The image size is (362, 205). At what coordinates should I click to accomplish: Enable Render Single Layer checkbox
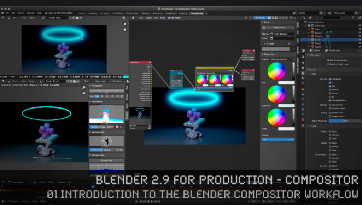pos(328,64)
